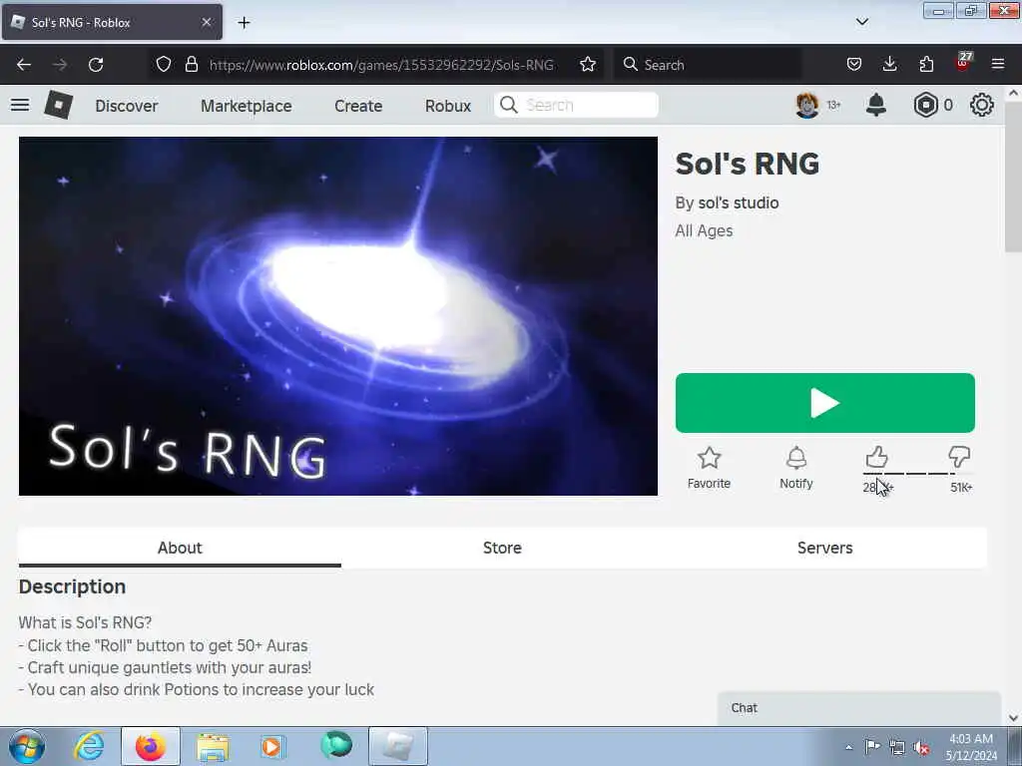The image size is (1022, 766).
Task: Open the Roblox taskbar window
Action: 397,746
